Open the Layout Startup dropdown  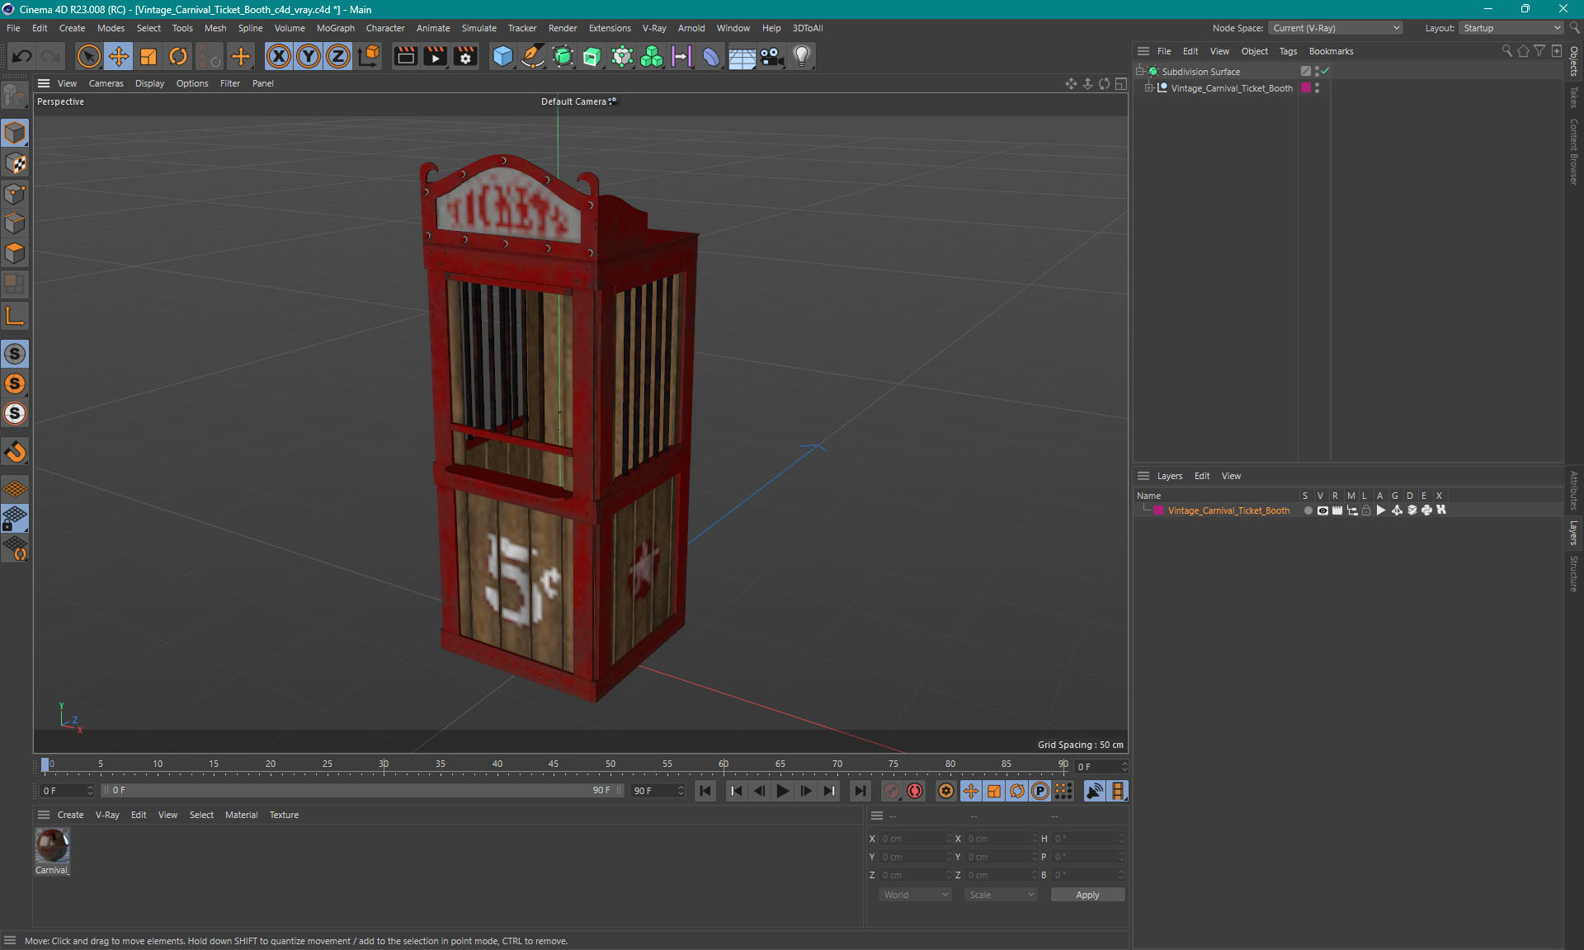pos(1511,28)
